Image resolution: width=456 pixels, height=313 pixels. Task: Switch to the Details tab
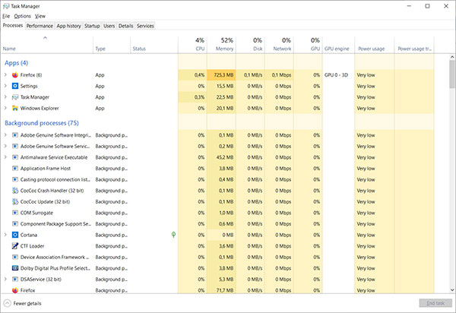[126, 26]
